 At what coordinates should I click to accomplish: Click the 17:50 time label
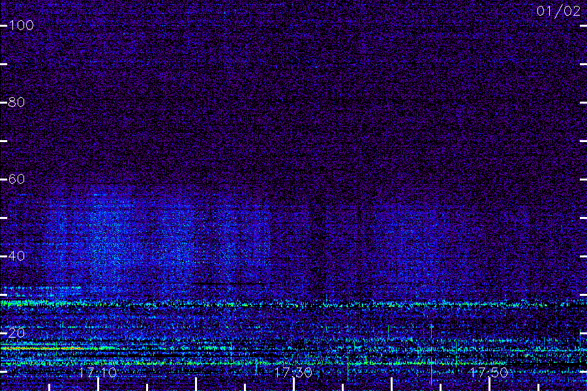489,373
